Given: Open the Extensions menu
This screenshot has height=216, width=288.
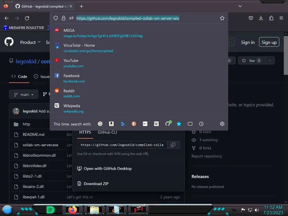Looking at the screenshot, I should tap(271, 18).
